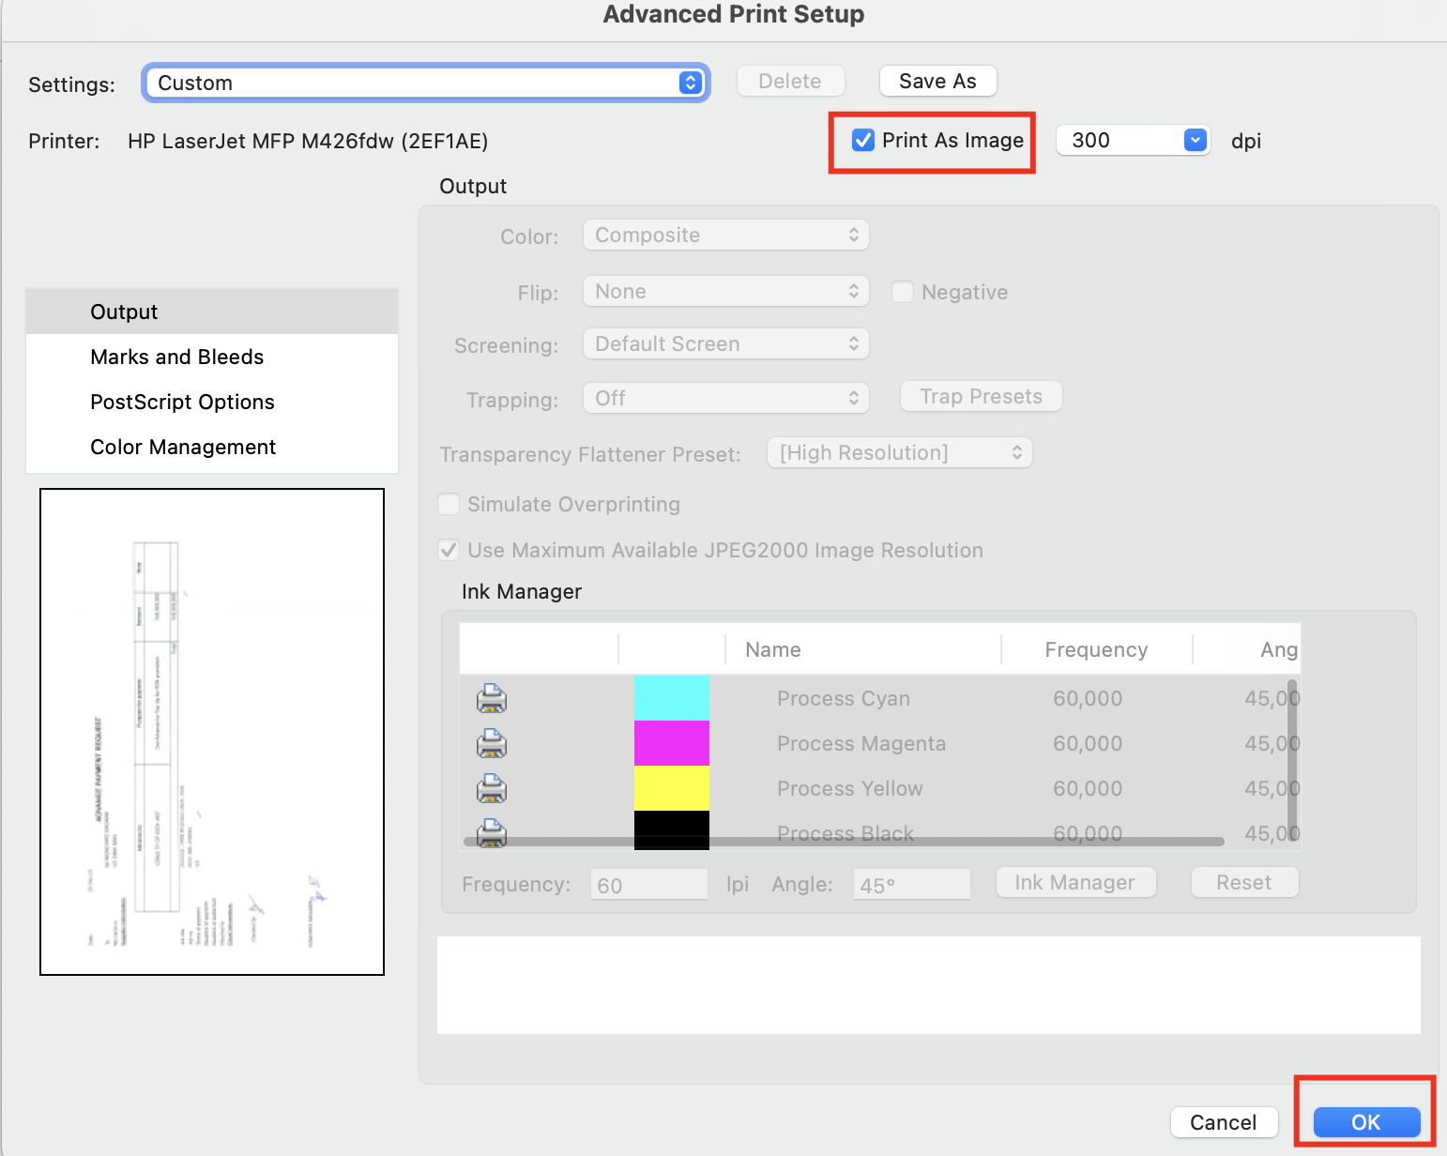Enable Simulate Overprinting checkbox
This screenshot has width=1447, height=1156.
[x=449, y=505]
